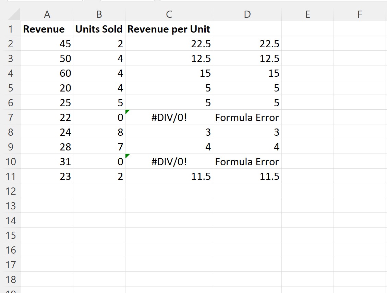
Task: Click the Units Sold header cell
Action: [99, 29]
